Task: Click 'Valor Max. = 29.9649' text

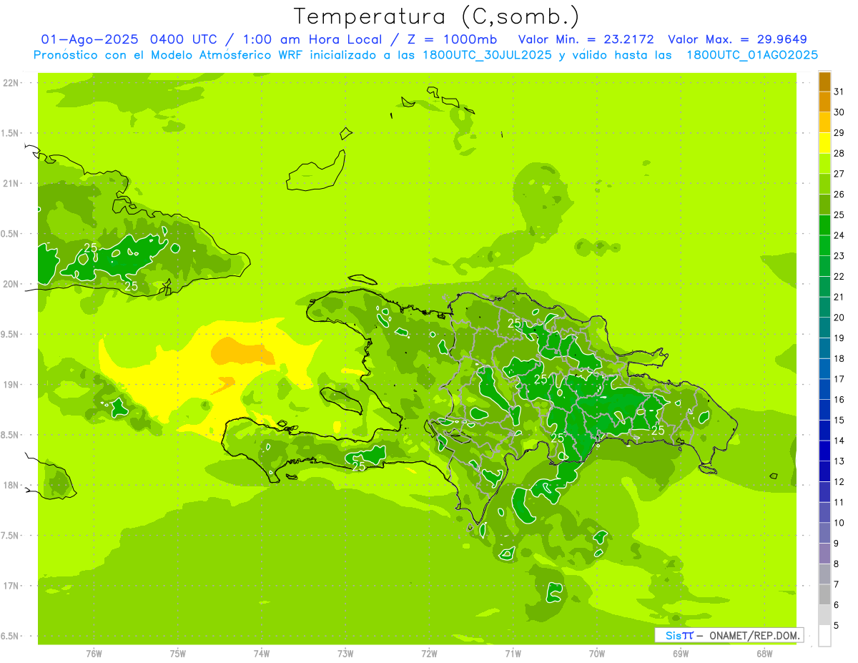Action: 737,39
